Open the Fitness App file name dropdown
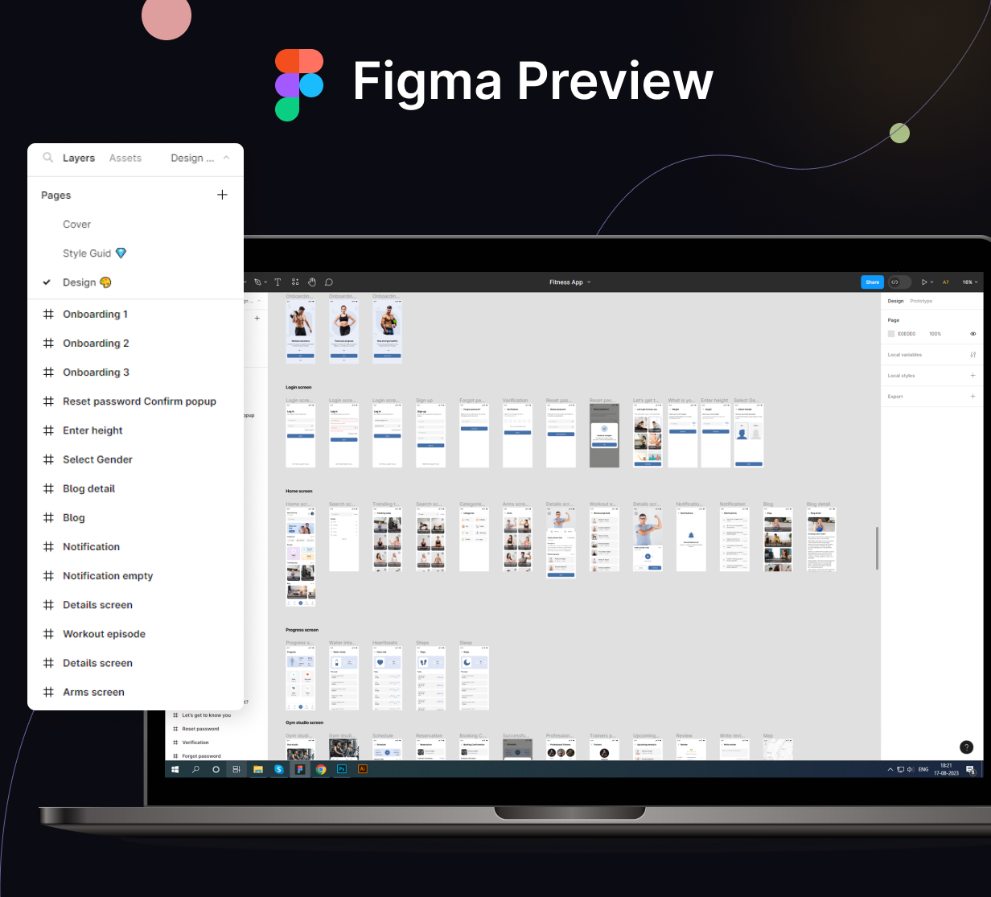991x897 pixels. [570, 282]
